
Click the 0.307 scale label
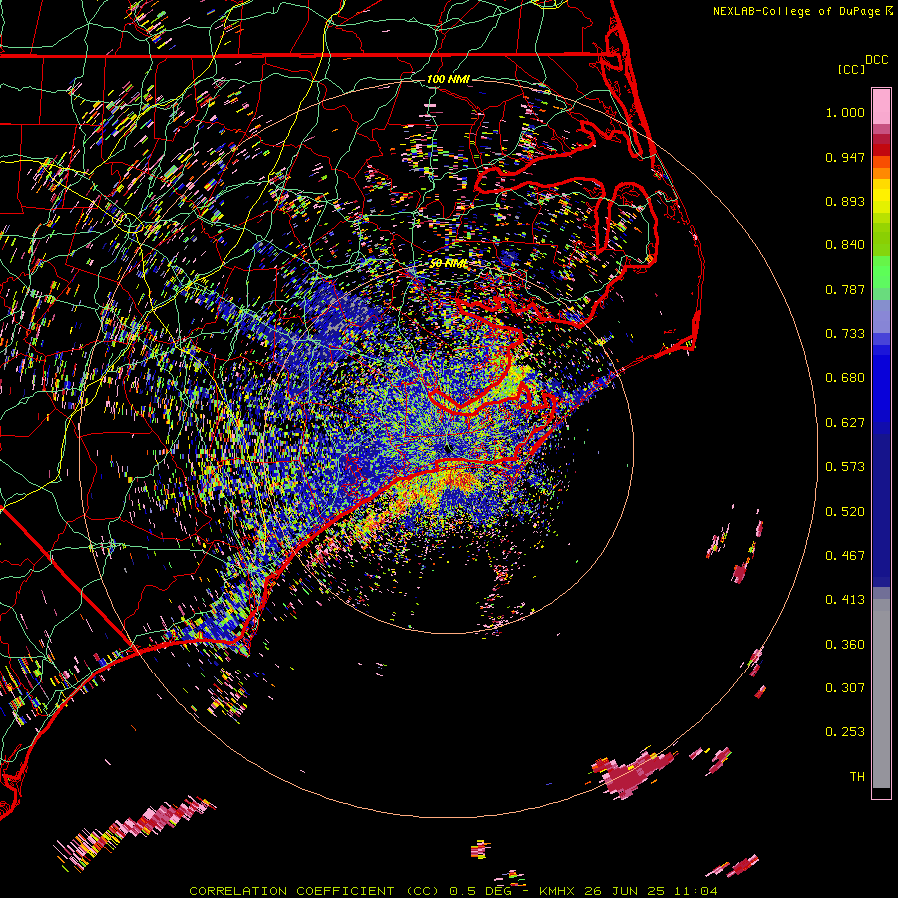click(x=845, y=688)
